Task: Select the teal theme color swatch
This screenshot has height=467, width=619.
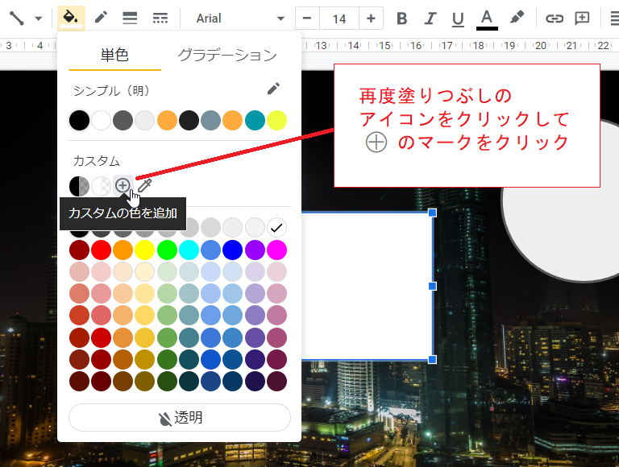Action: [255, 120]
